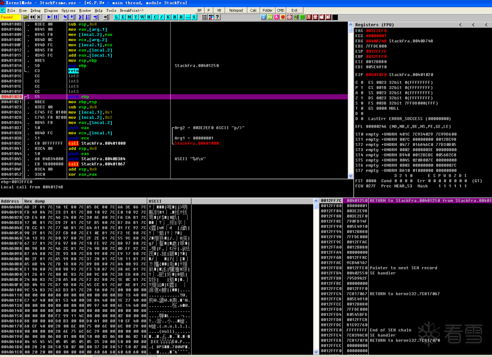Launch Notepad from the toolbar button

tap(236, 10)
